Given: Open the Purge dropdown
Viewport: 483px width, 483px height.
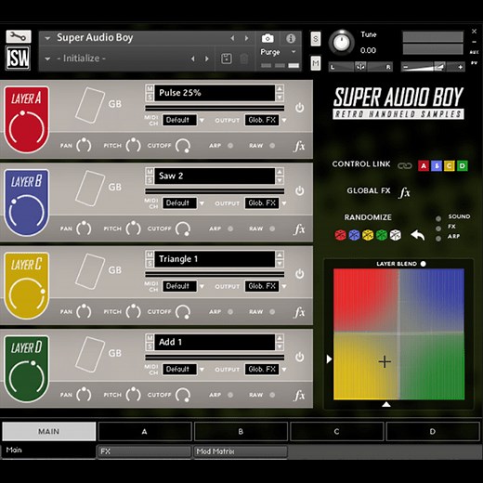Looking at the screenshot, I should [x=294, y=52].
